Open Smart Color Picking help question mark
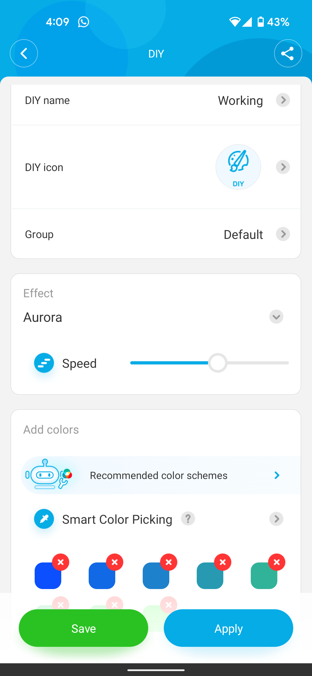The image size is (312, 676). [188, 519]
